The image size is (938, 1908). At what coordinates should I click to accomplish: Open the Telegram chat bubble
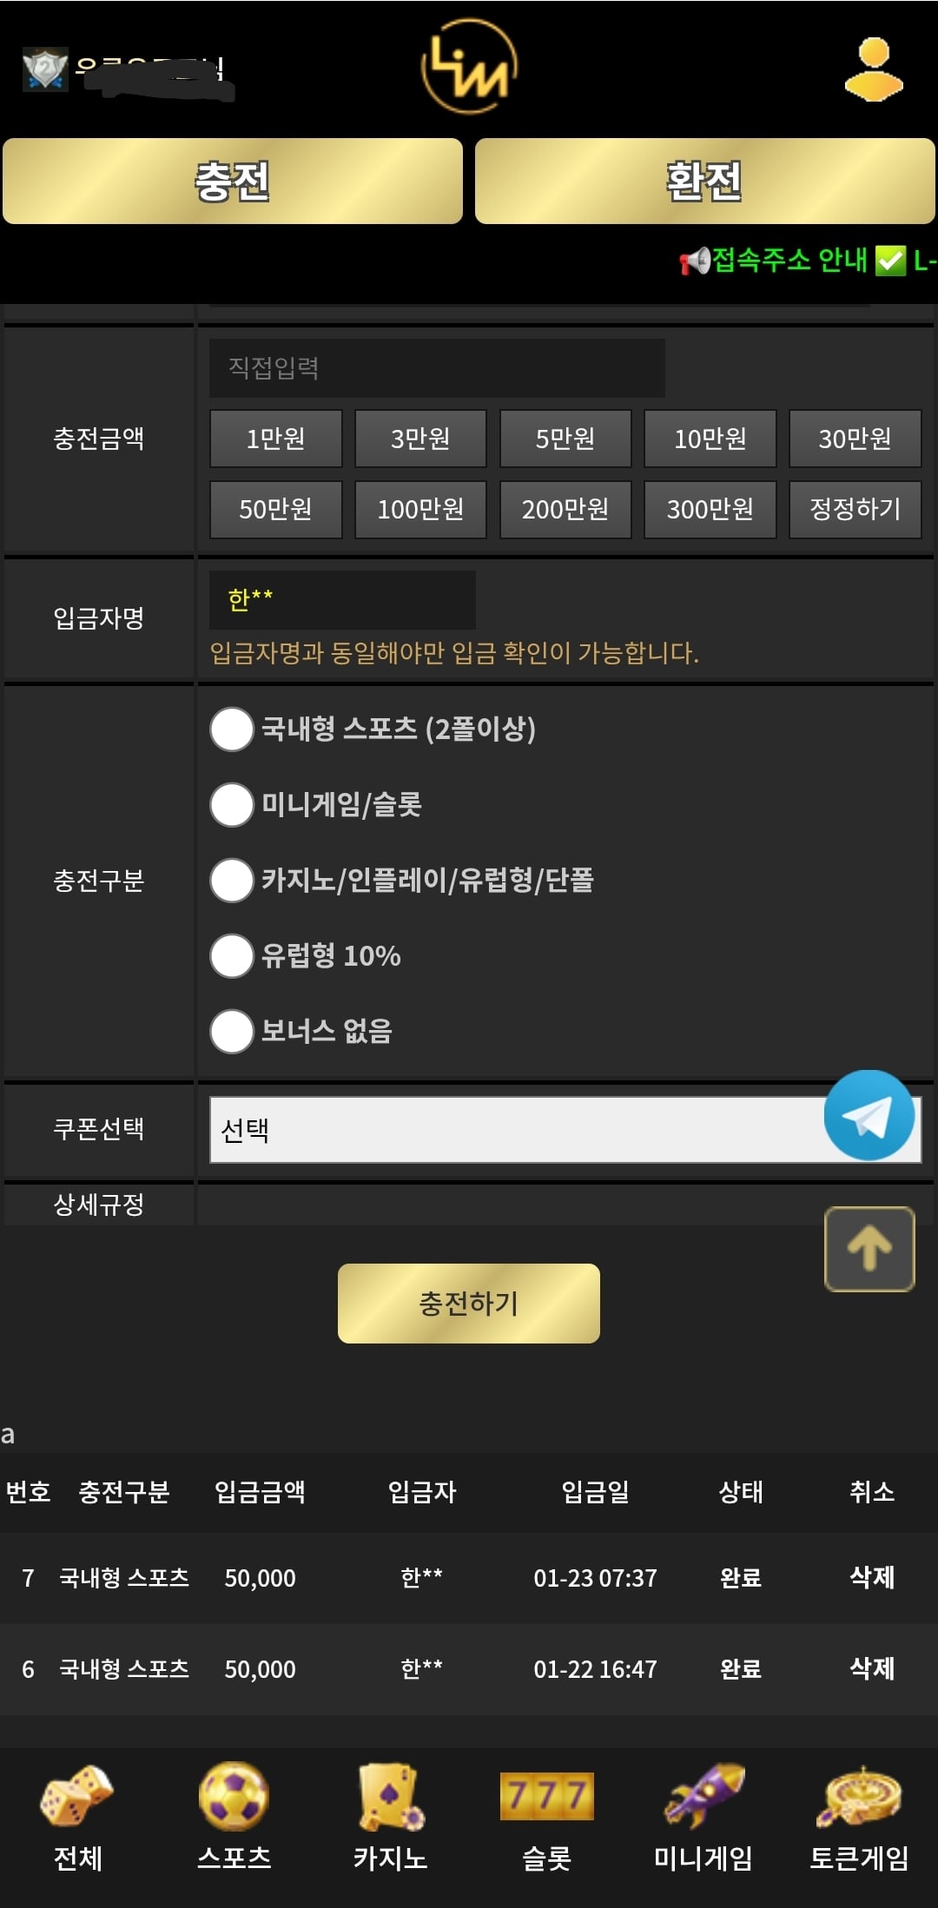click(x=869, y=1115)
